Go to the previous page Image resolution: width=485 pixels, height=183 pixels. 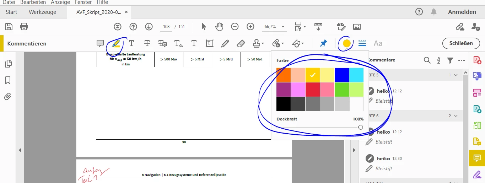(x=133, y=27)
